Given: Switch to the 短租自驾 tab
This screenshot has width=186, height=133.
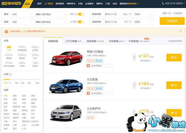Looking at the screenshot, I should coord(53,41).
